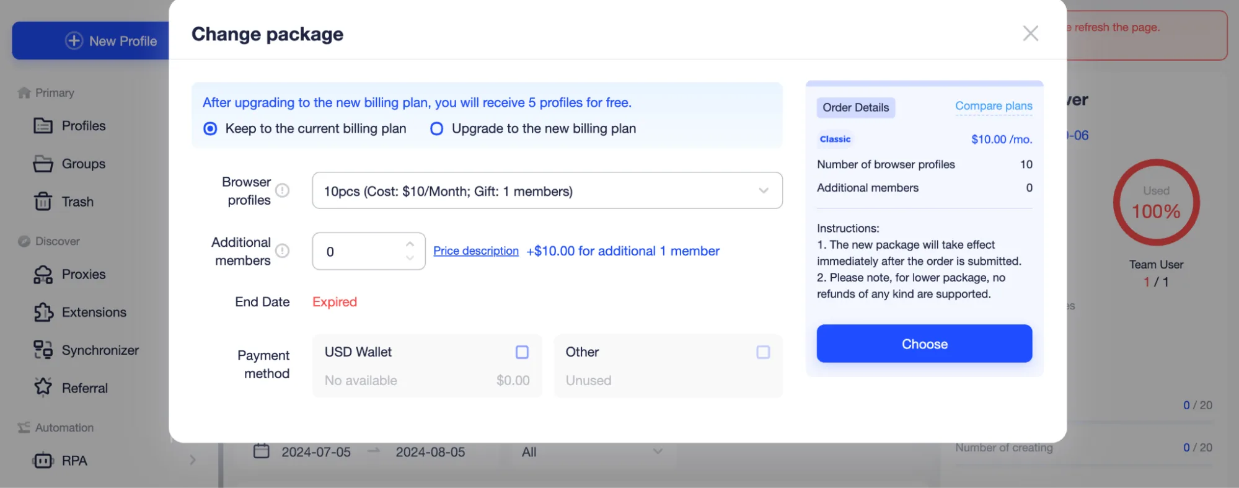Screen dimensions: 1239x488
Task: Select Upgrade to the new billing plan
Action: [x=436, y=128]
